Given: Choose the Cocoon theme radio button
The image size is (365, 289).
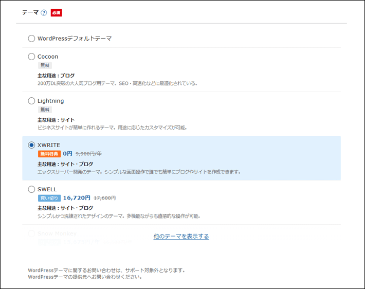Looking at the screenshot, I should (31, 57).
